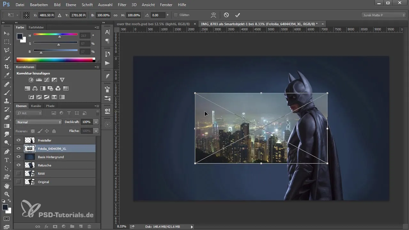The width and height of the screenshot is (409, 230).
Task: Enable the Glätten checkbox
Action: [x=176, y=15]
